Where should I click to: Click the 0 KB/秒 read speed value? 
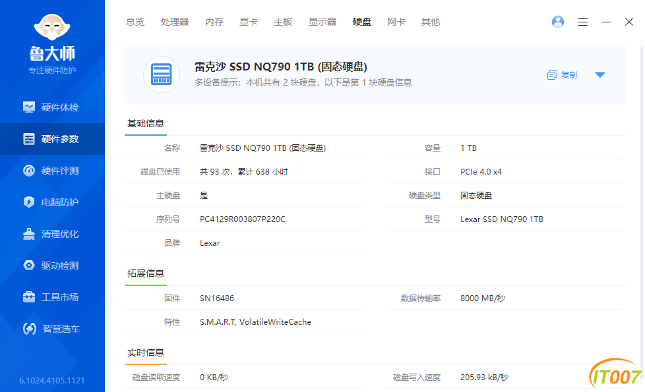tap(214, 378)
